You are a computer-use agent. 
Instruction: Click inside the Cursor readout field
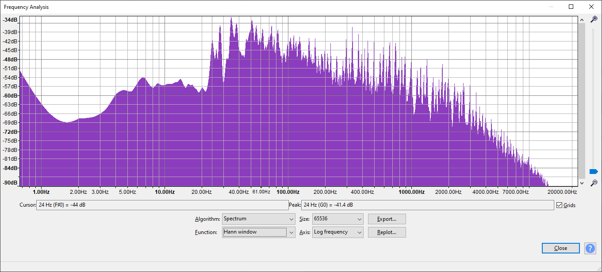pyautogui.click(x=162, y=205)
